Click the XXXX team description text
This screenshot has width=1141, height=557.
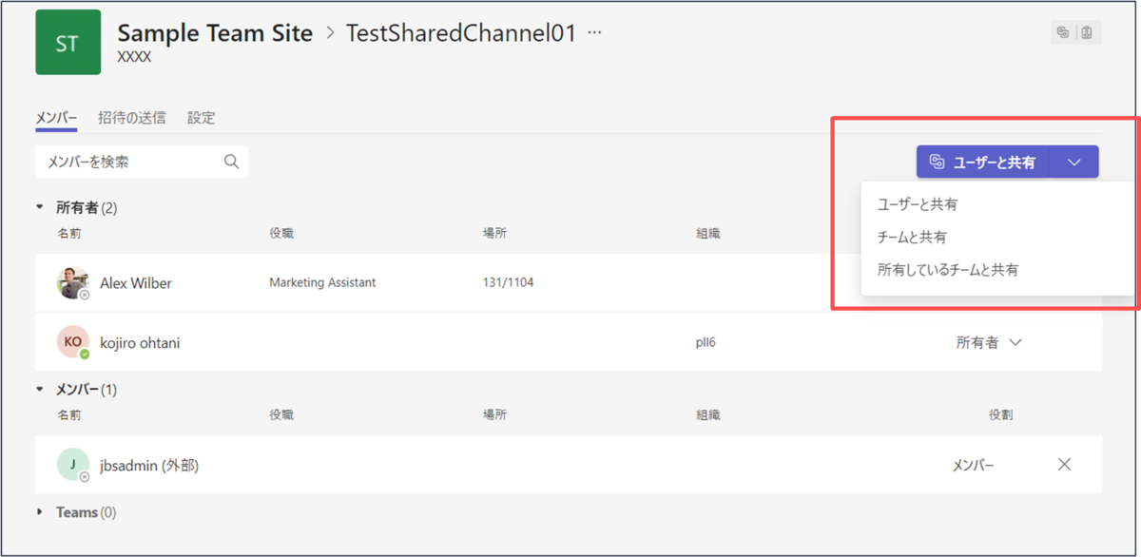coord(136,57)
